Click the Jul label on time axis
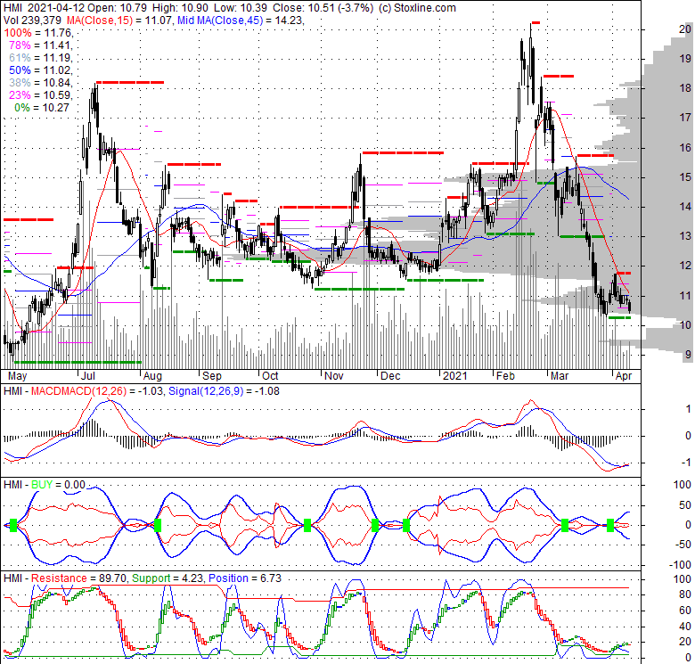 (88, 376)
